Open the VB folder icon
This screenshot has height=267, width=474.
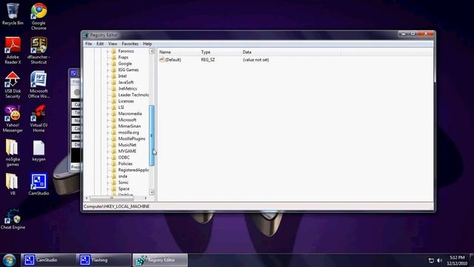[x=12, y=185]
